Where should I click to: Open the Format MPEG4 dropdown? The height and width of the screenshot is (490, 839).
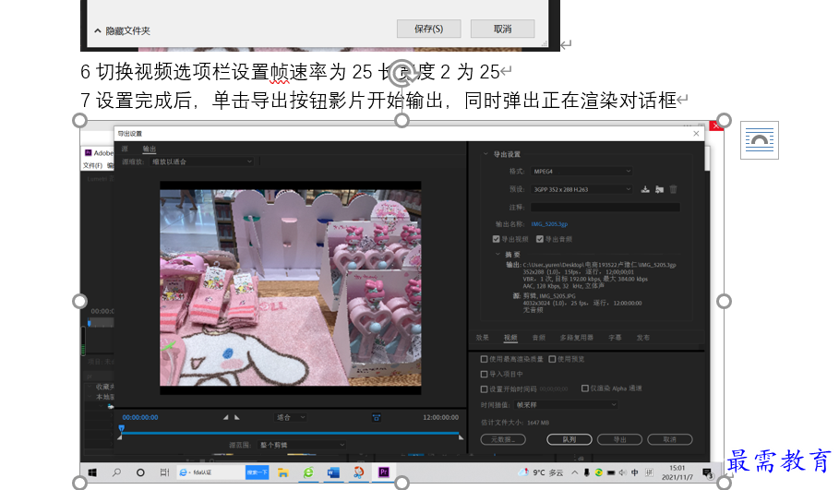(581, 172)
